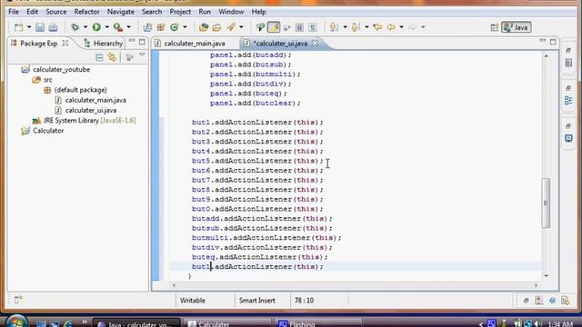
Task: Click New Java Class icon
Action: pyautogui.click(x=175, y=27)
